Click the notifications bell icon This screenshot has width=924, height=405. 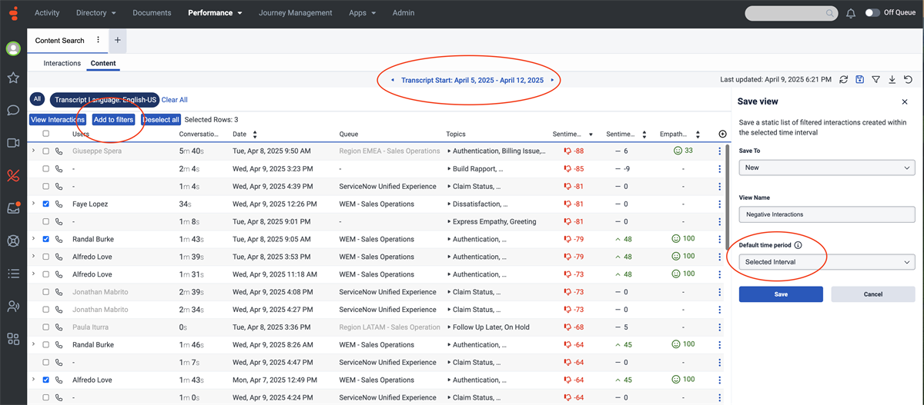(851, 13)
